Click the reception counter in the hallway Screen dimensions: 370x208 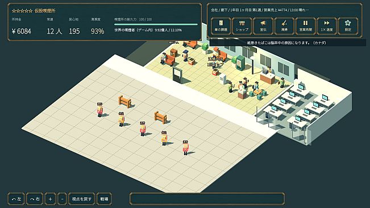click(x=268, y=78)
